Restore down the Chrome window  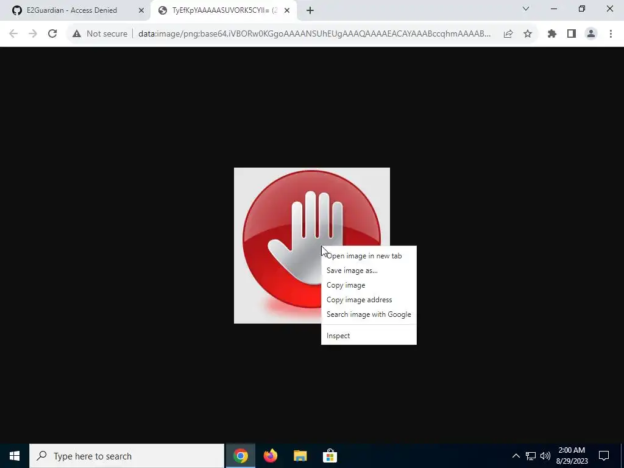tap(582, 9)
